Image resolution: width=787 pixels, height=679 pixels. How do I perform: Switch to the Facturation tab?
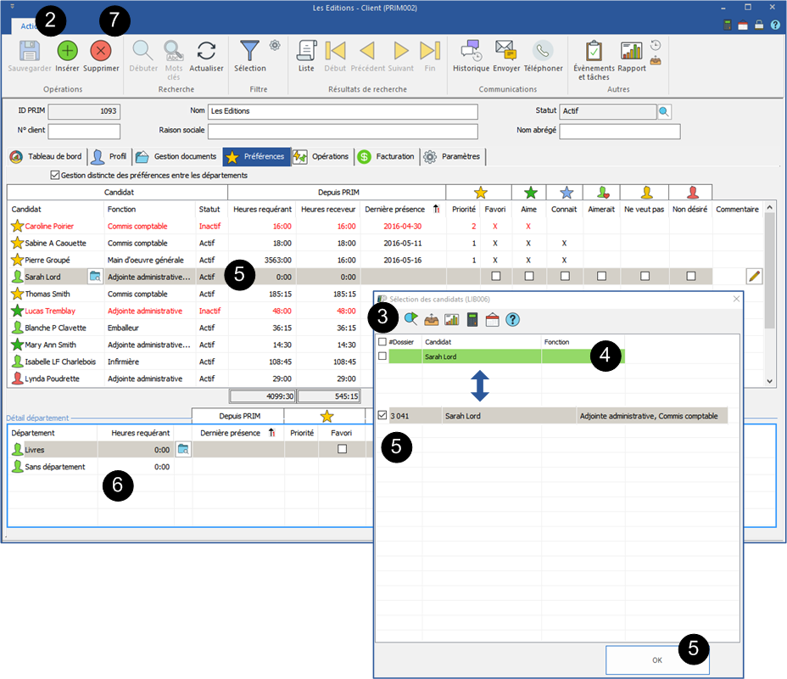(x=387, y=157)
